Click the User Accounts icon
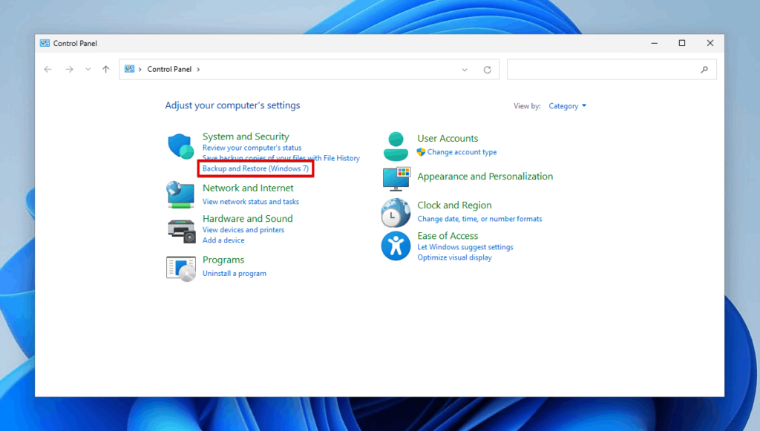The width and height of the screenshot is (760, 431). coord(396,145)
